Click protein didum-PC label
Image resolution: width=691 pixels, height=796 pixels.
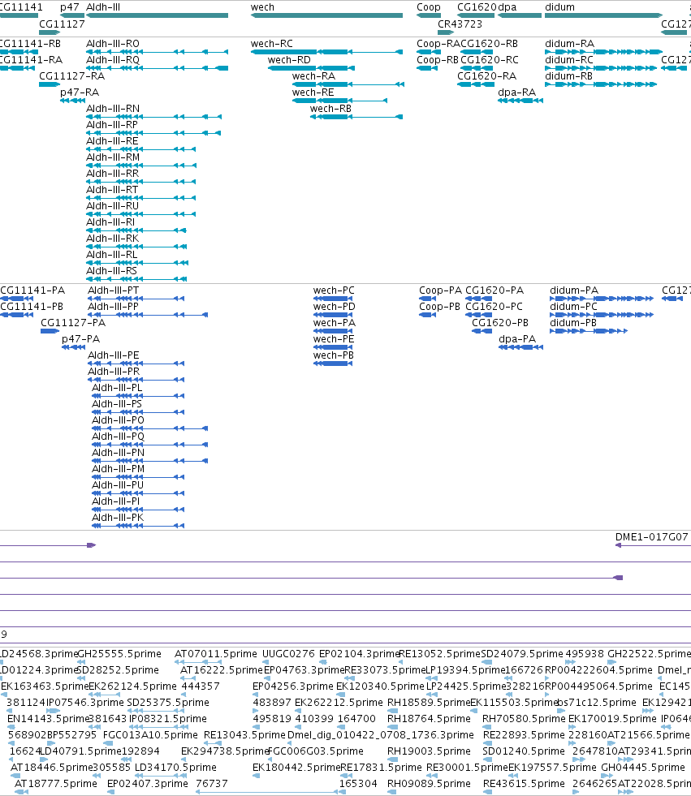tap(573, 307)
